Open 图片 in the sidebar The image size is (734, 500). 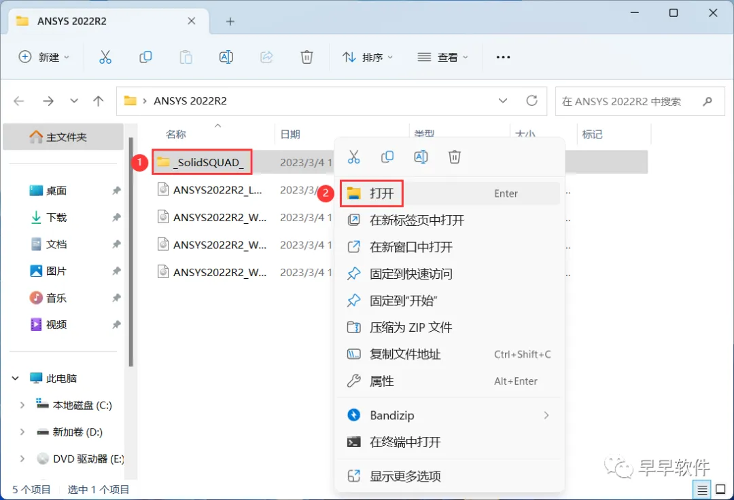56,271
